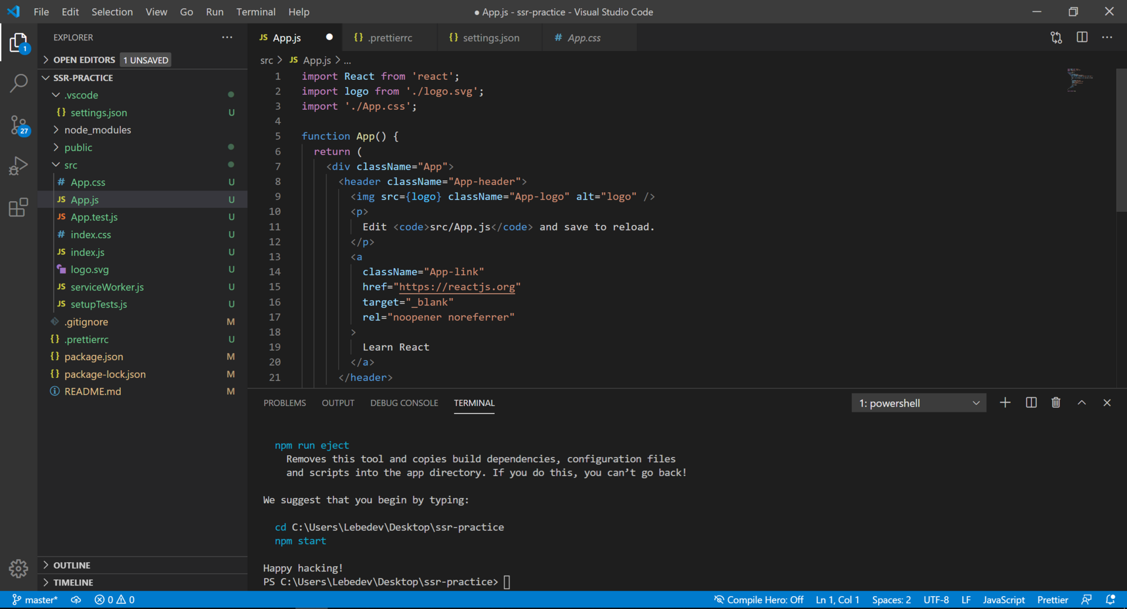Expand the OUTLINE section
This screenshot has width=1127, height=609.
tap(143, 565)
